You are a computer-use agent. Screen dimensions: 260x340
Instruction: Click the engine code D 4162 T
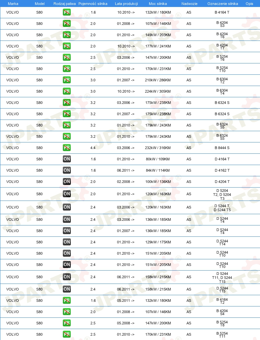pos(222,170)
